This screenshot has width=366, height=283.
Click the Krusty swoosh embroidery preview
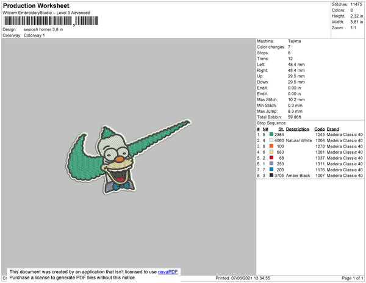128,157
